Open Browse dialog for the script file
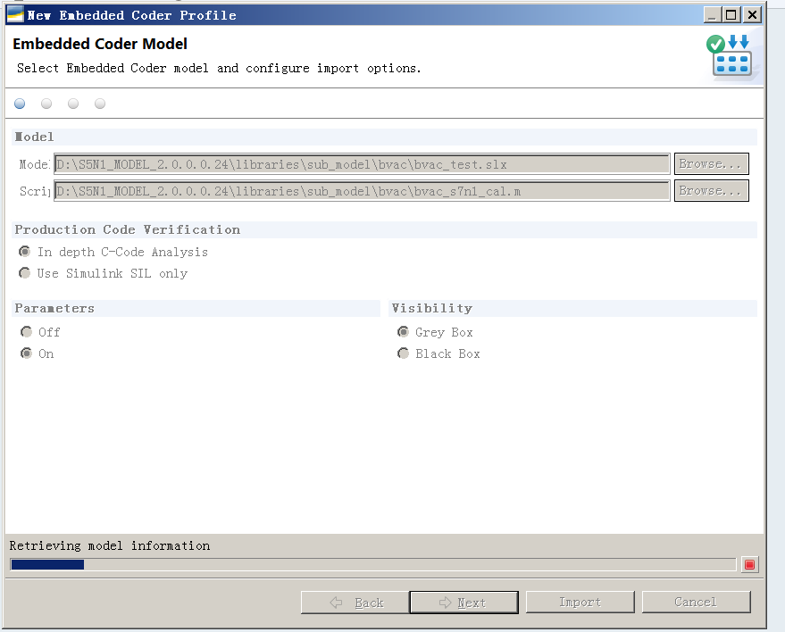The image size is (785, 632). (x=711, y=190)
